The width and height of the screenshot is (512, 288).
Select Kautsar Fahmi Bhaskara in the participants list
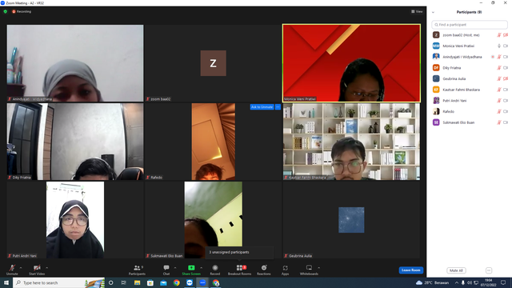[x=470, y=90]
